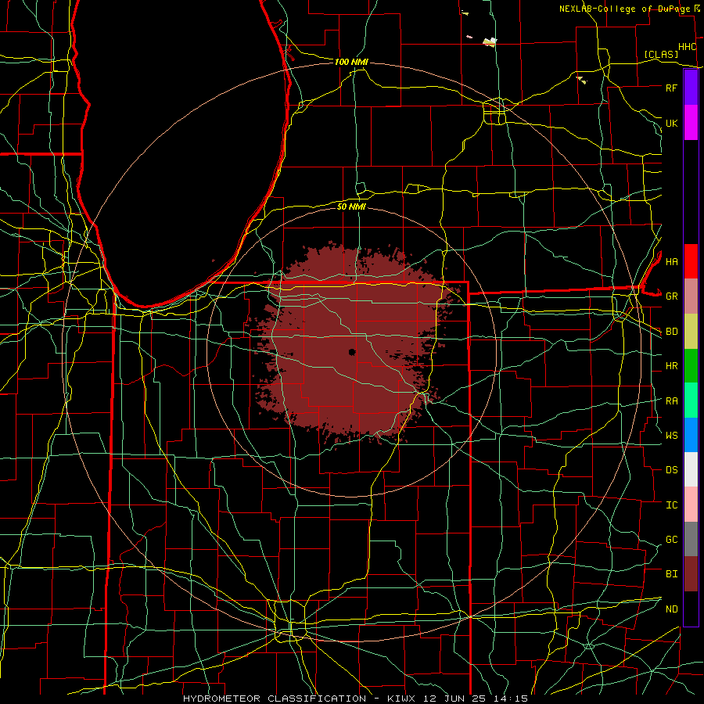
Task: Click the ND legend label
Action: pos(672,609)
